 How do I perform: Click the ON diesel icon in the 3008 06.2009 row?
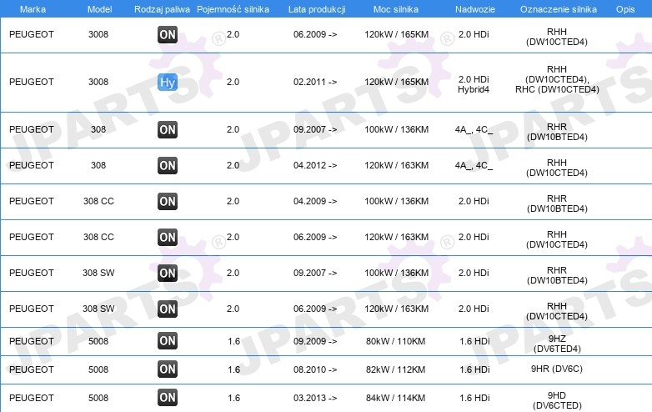[168, 34]
